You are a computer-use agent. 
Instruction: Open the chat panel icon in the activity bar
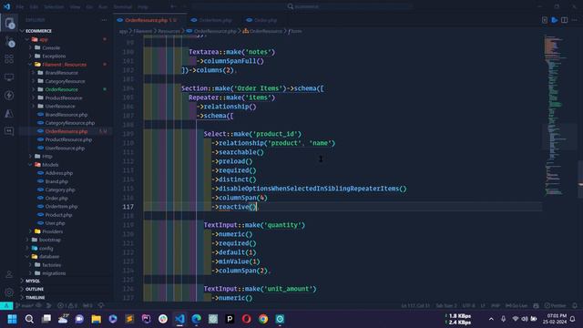click(9, 131)
